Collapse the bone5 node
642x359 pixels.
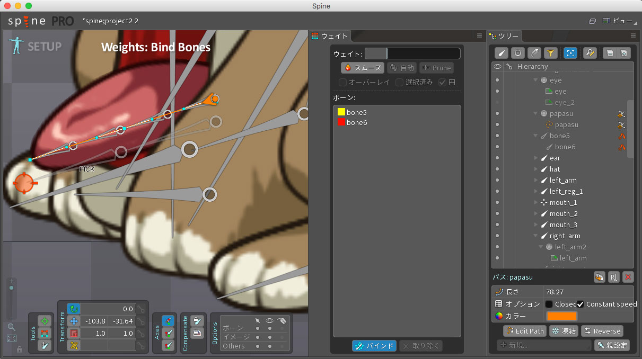[536, 136]
